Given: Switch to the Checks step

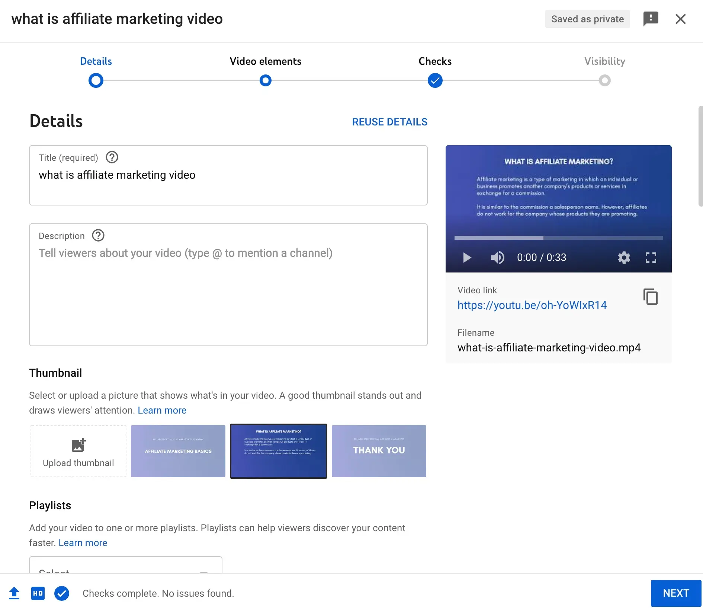Looking at the screenshot, I should pyautogui.click(x=435, y=80).
